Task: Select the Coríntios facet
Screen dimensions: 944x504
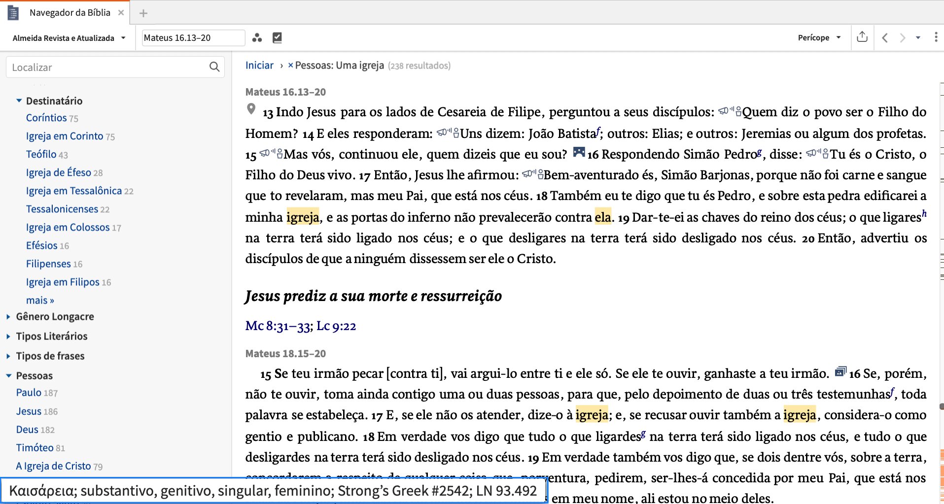Action: pyautogui.click(x=46, y=118)
